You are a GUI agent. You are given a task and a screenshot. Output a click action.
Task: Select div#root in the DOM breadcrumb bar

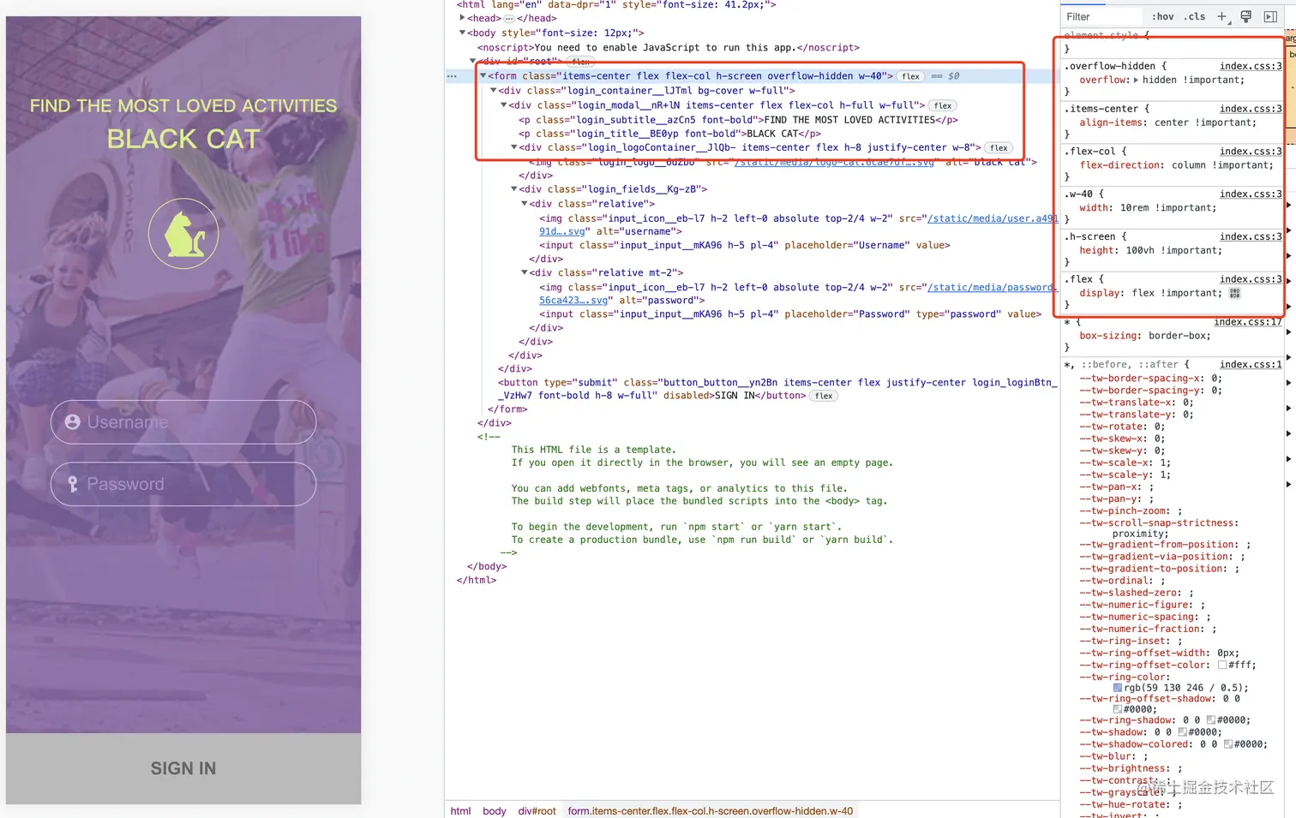click(537, 811)
